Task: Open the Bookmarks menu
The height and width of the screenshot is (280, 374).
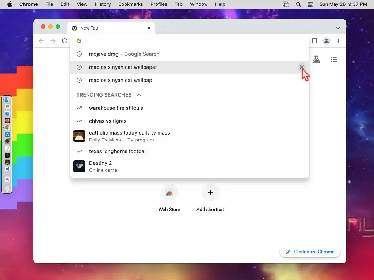Action: click(131, 4)
